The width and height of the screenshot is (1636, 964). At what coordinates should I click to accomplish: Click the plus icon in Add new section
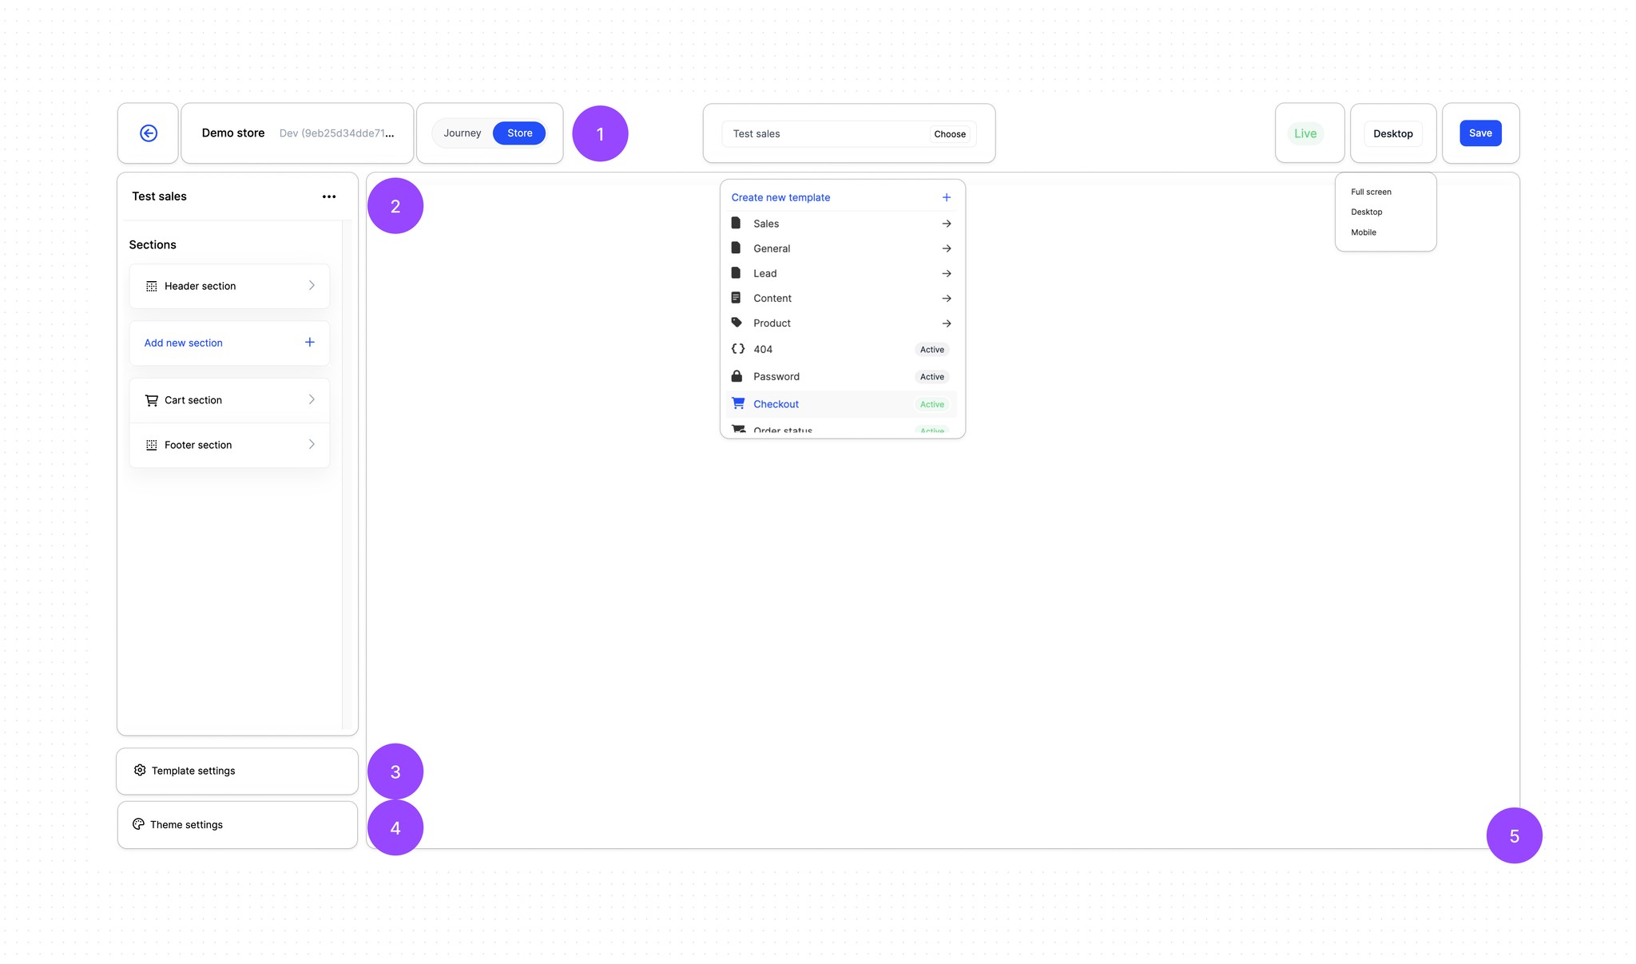coord(310,343)
